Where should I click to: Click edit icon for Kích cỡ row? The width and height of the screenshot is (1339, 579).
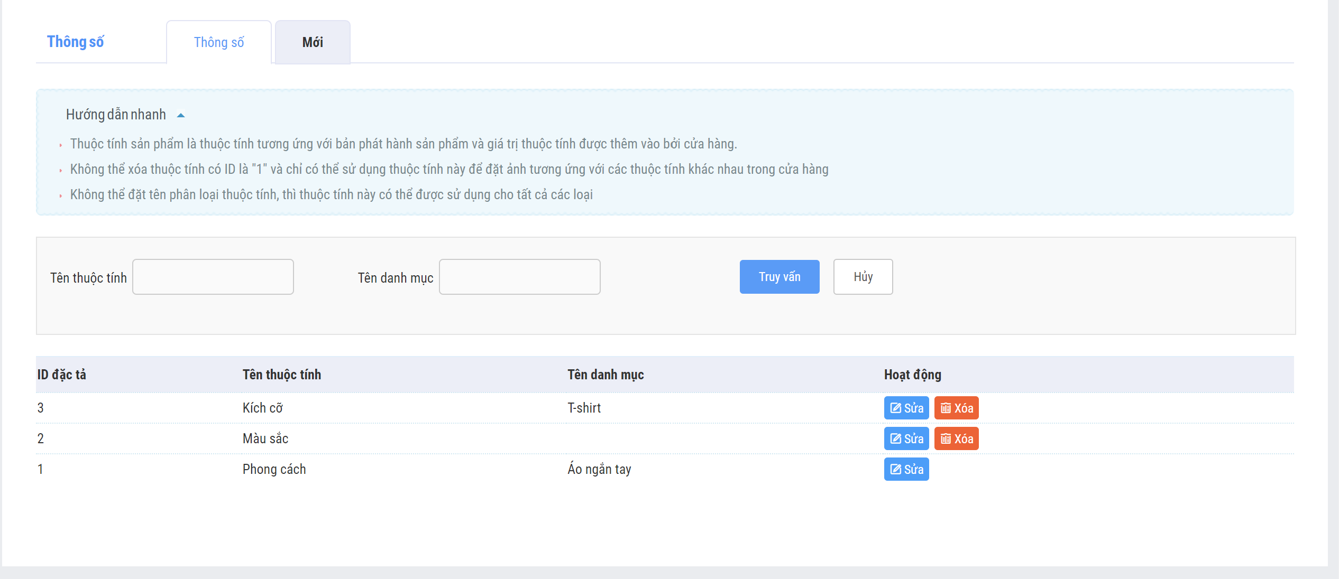[895, 408]
